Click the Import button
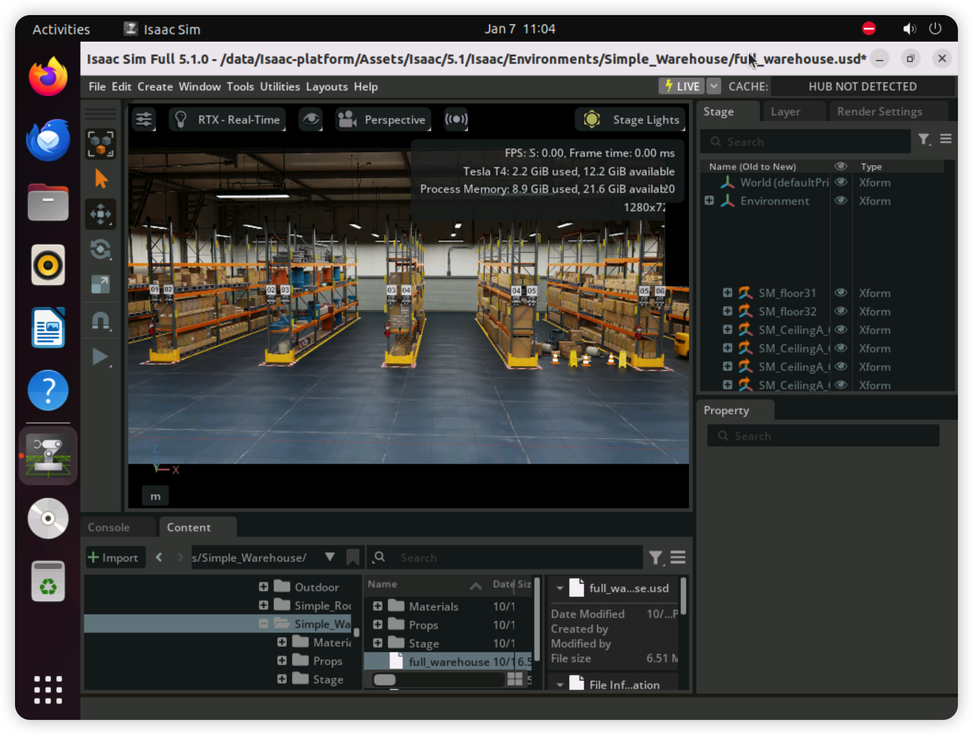 (115, 558)
